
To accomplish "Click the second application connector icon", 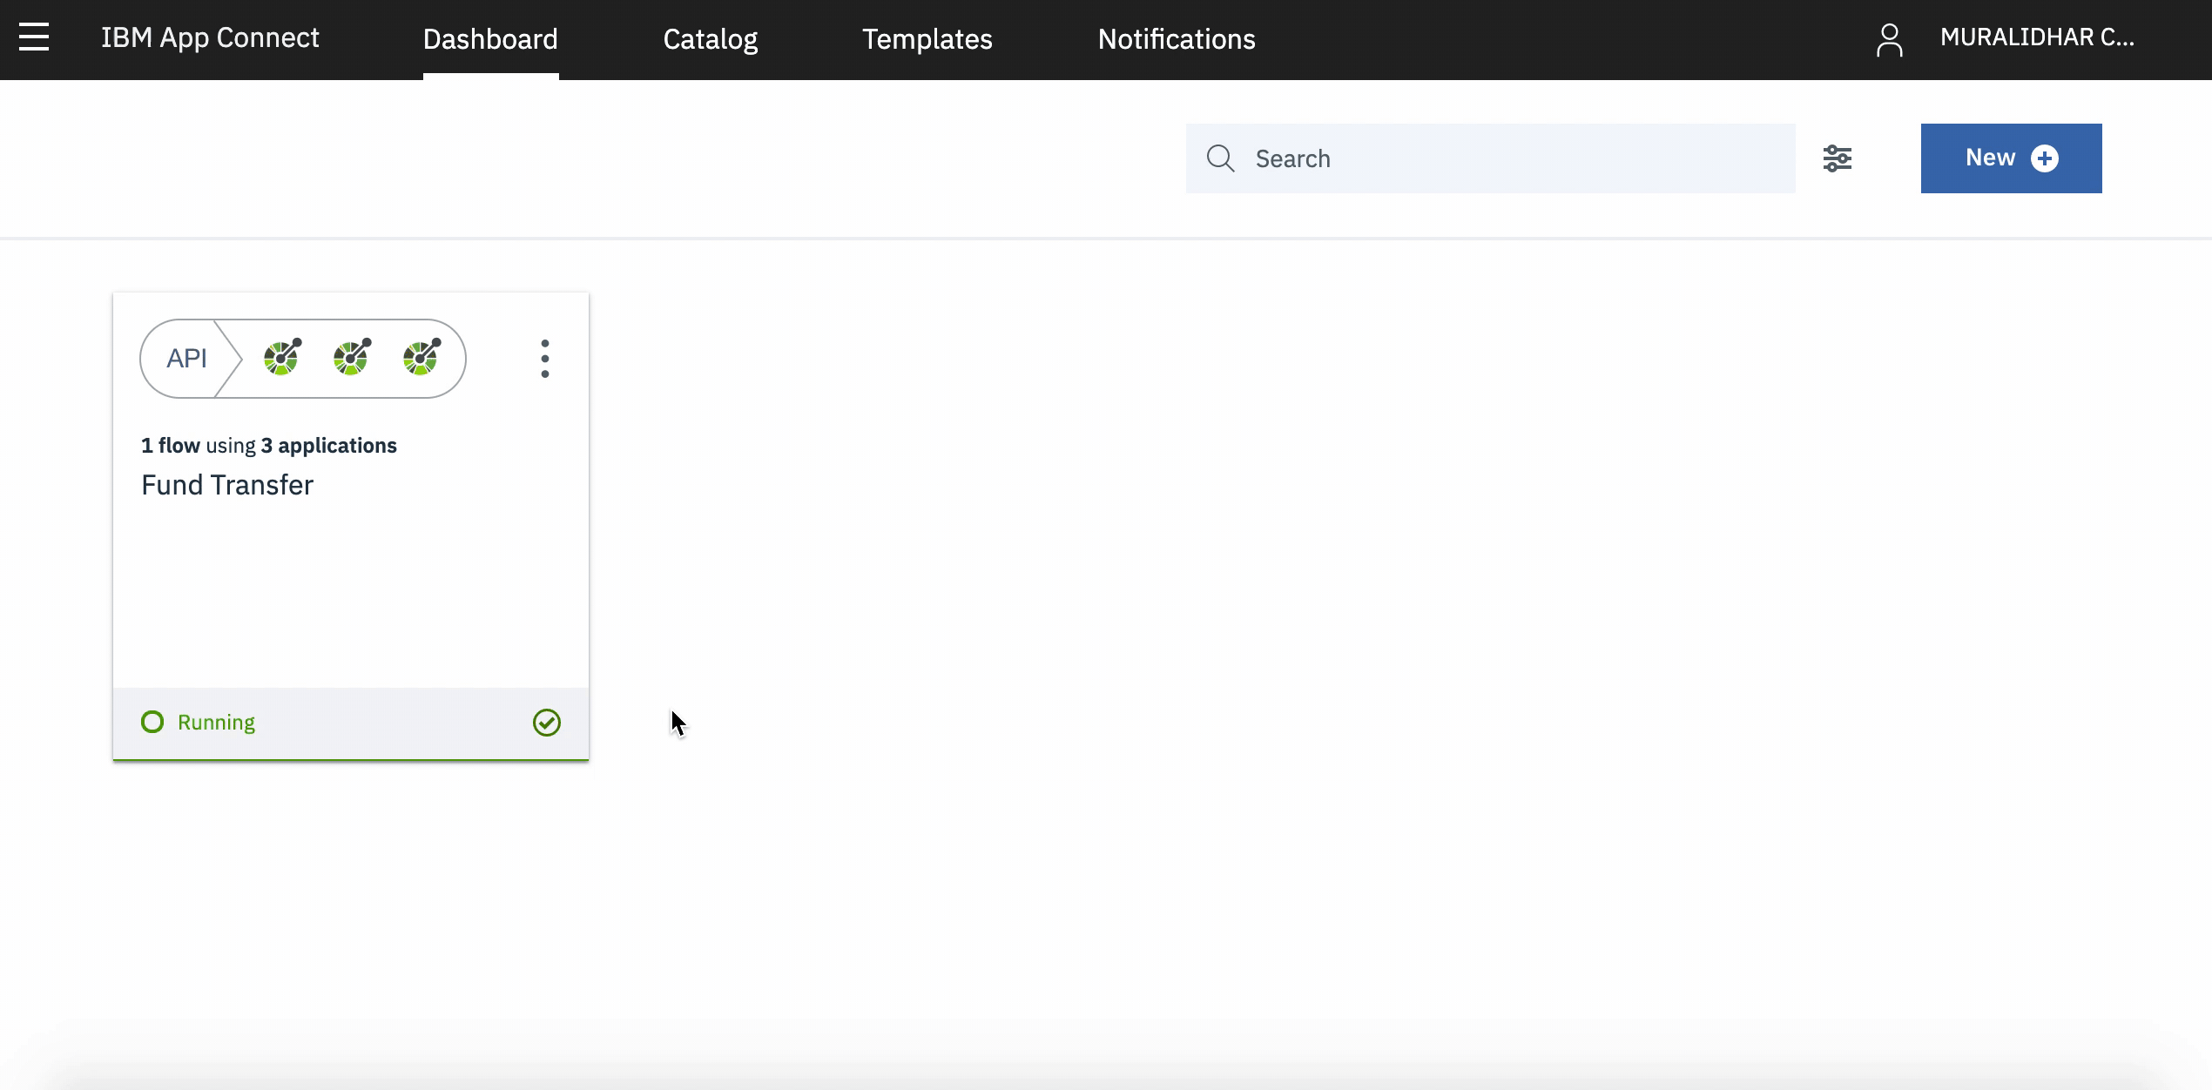I will click(x=352, y=357).
